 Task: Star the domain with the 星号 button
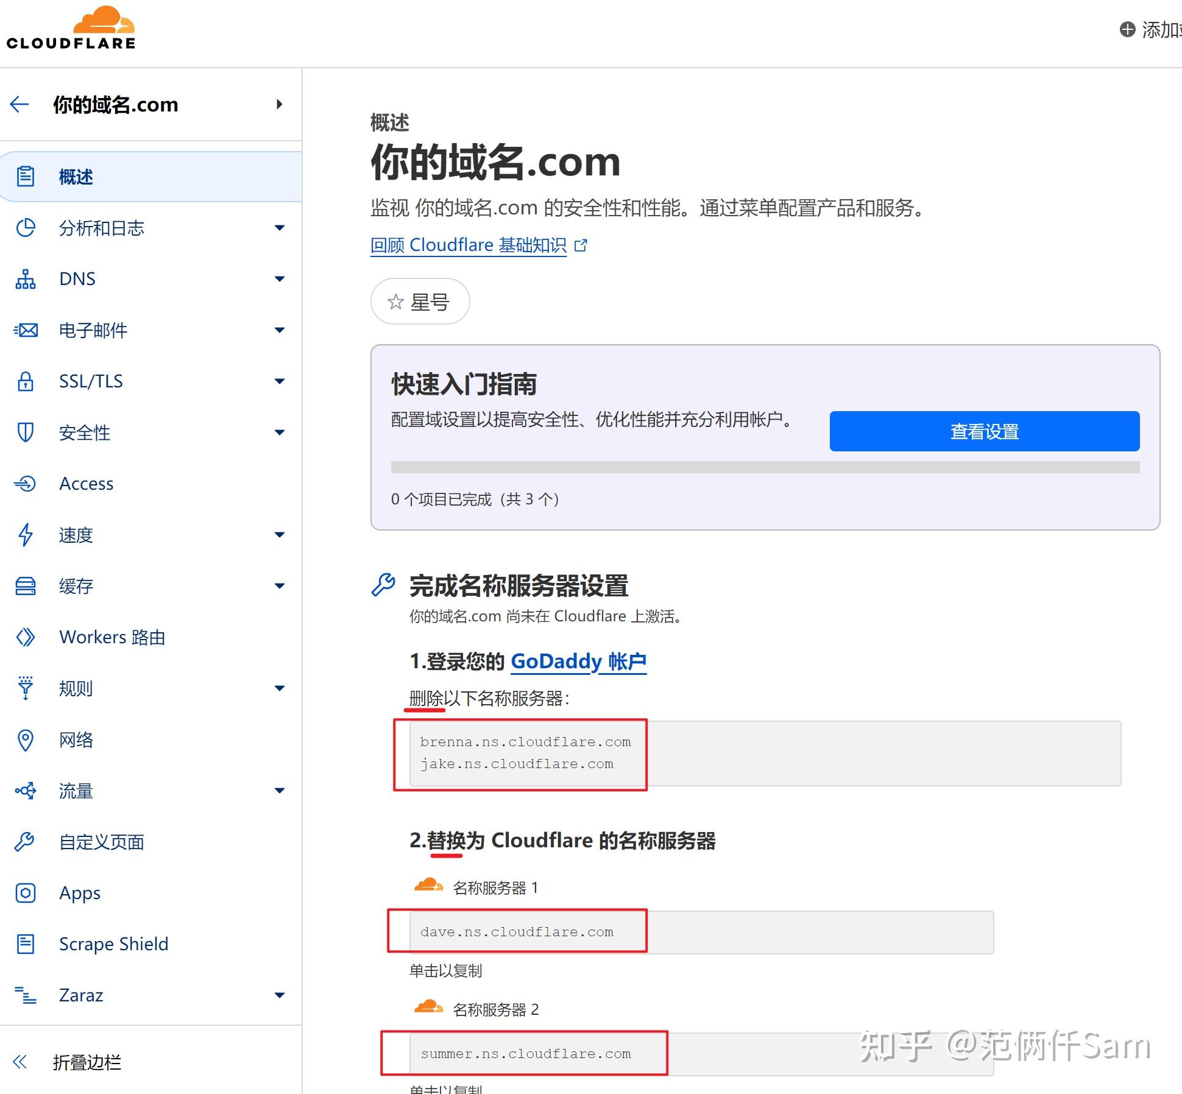(x=420, y=302)
